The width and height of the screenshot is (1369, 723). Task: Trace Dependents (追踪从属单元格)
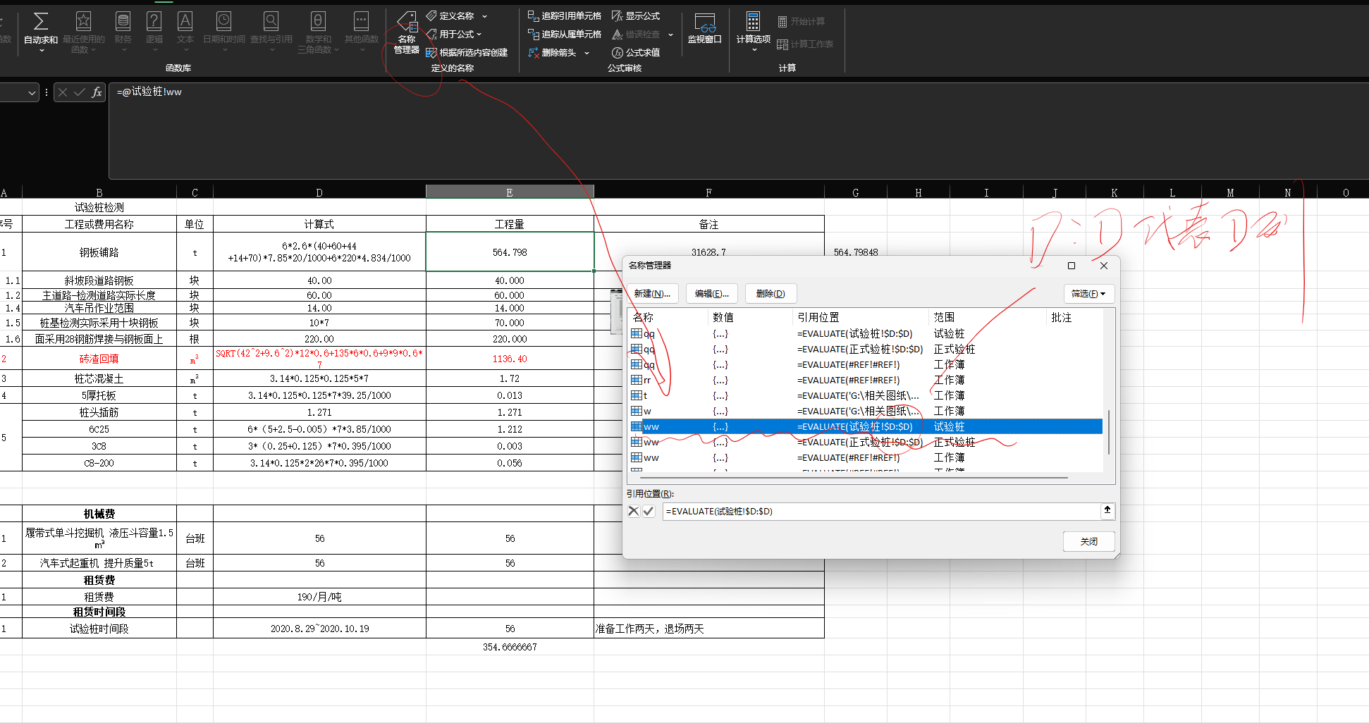(x=565, y=34)
